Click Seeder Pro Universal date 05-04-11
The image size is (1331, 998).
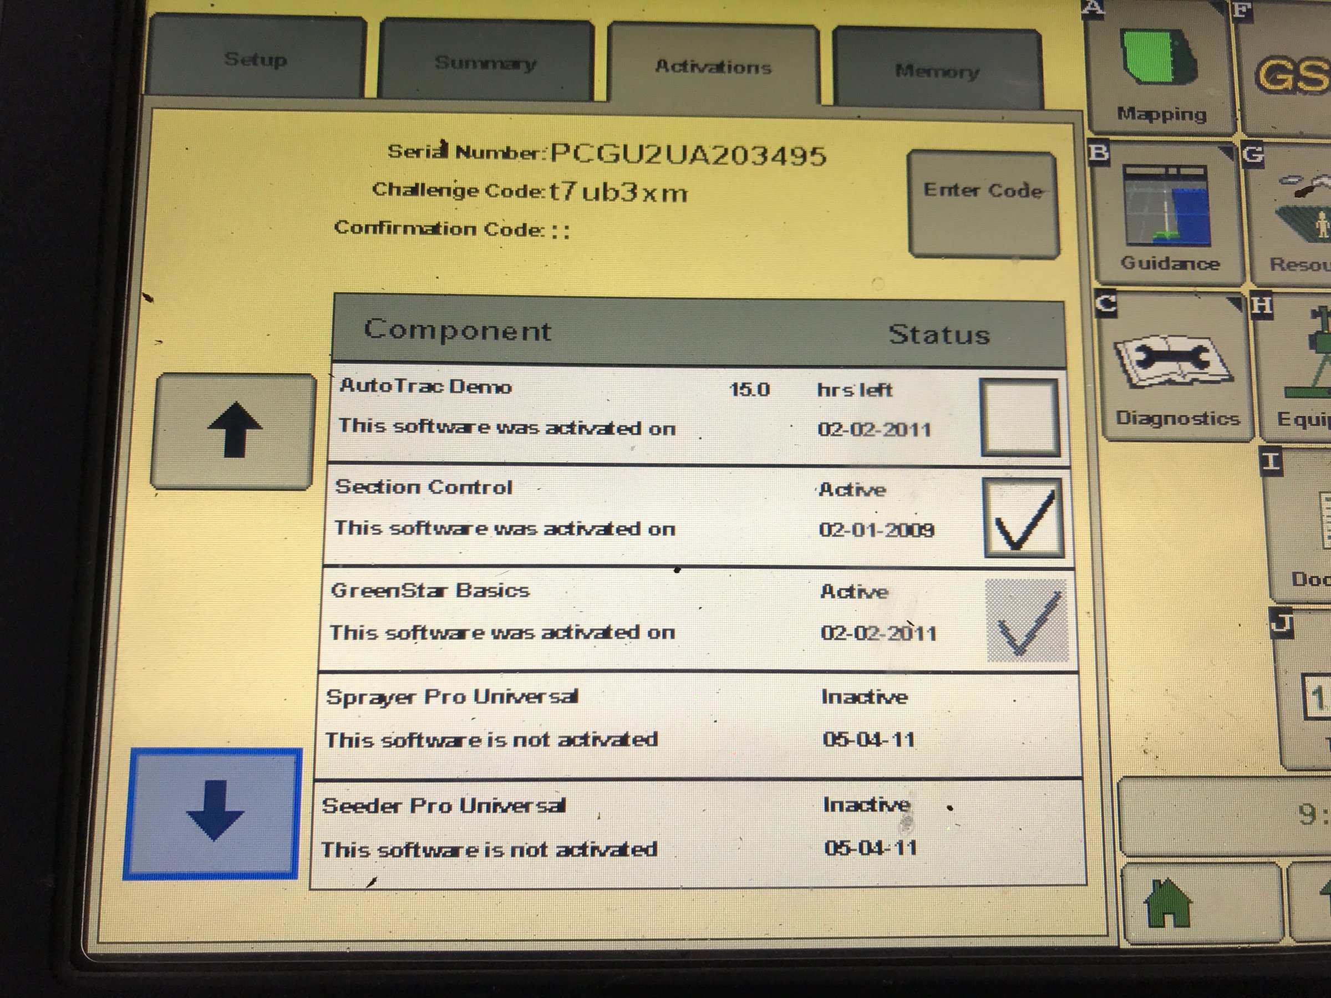click(x=871, y=848)
